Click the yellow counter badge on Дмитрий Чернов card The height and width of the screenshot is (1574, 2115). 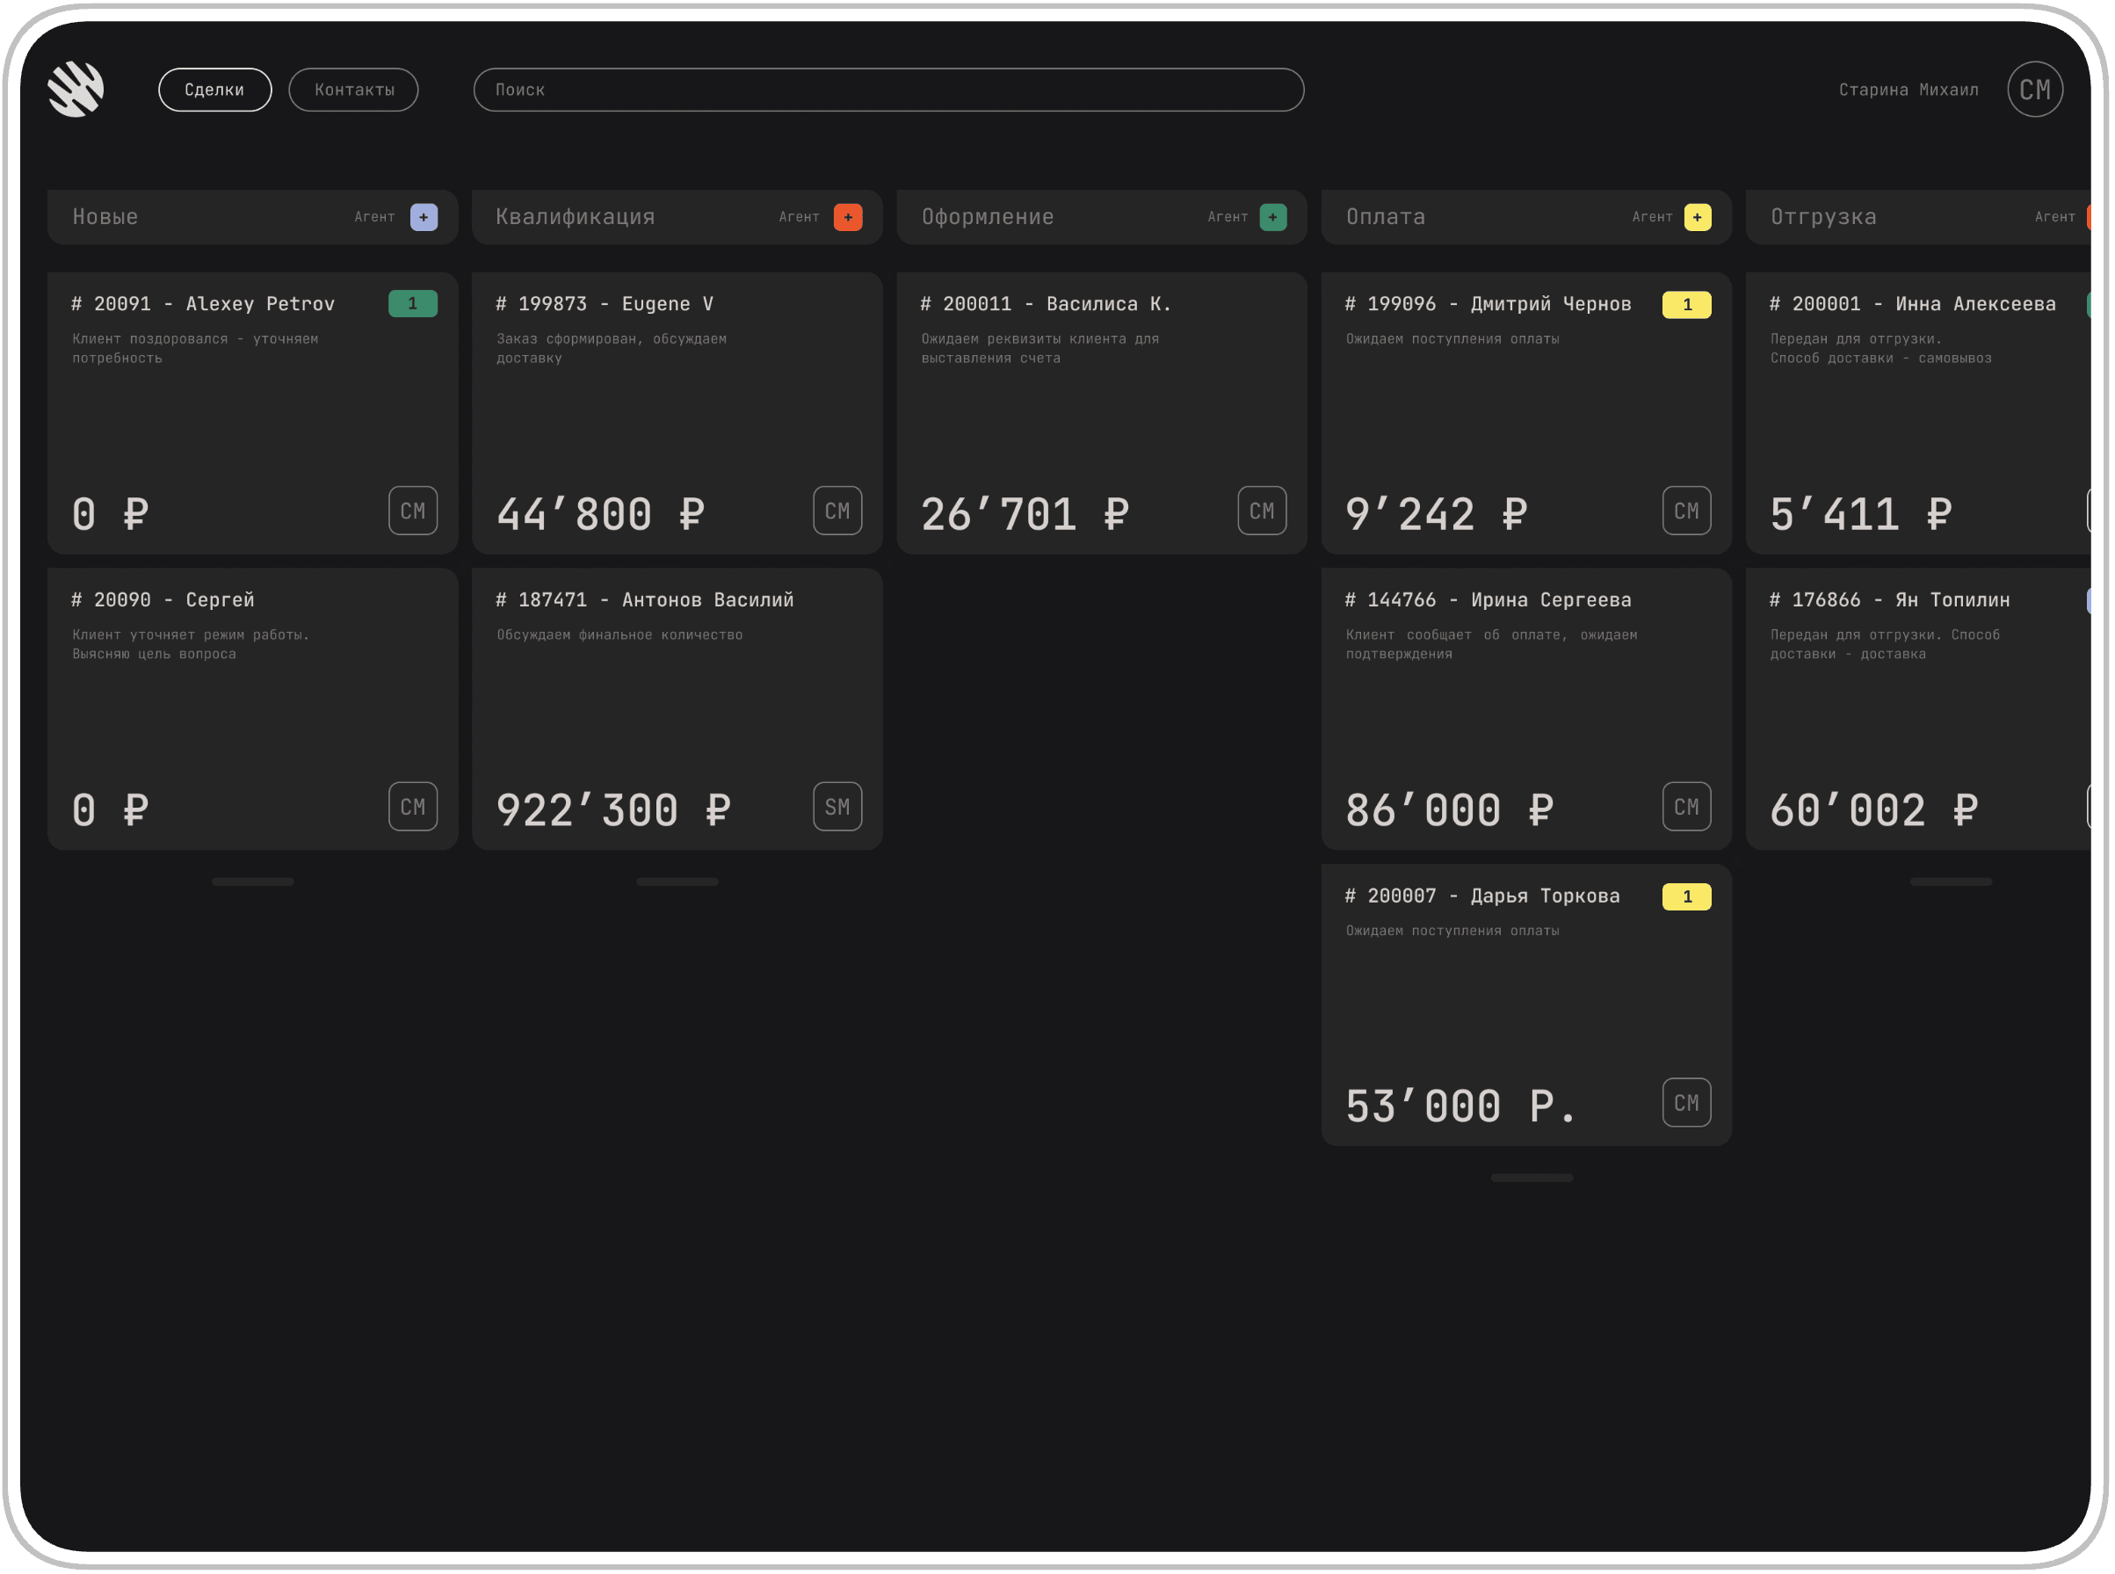(1686, 304)
